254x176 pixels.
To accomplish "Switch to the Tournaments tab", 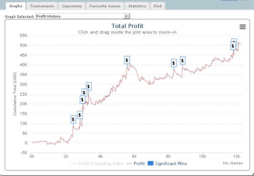I will (x=42, y=6).
